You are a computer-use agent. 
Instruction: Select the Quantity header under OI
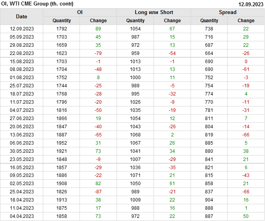(62, 21)
